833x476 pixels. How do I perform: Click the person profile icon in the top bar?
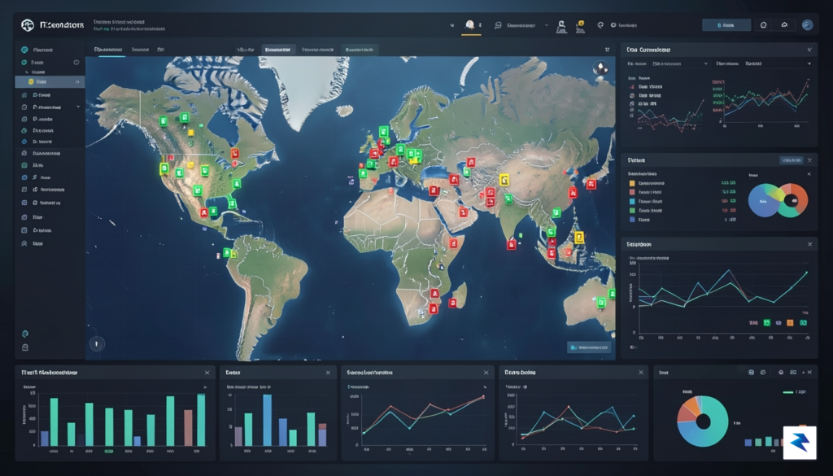(x=561, y=25)
